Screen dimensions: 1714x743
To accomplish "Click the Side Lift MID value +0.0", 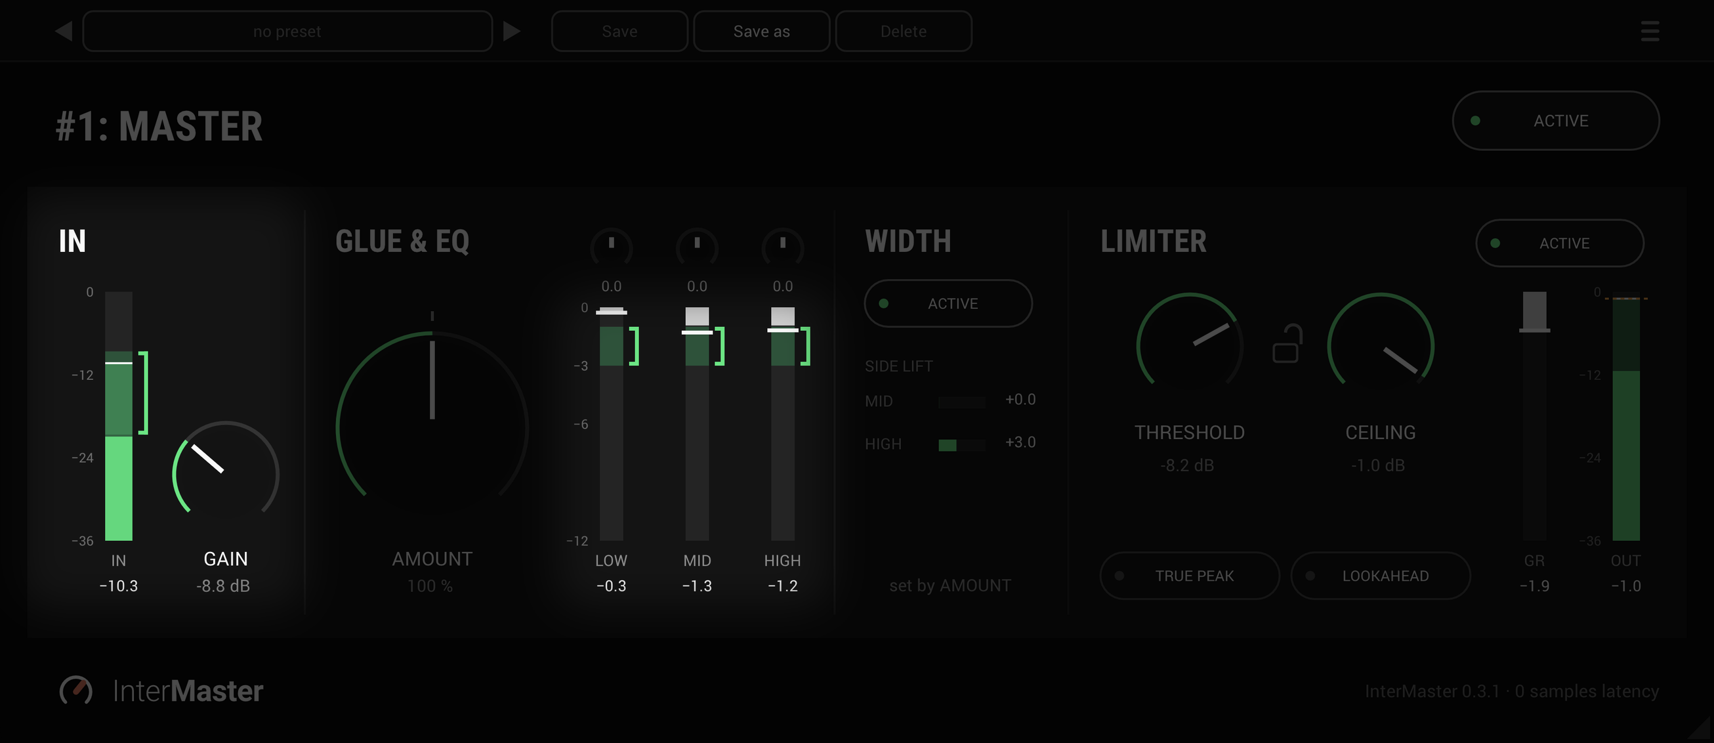I will pos(1020,400).
